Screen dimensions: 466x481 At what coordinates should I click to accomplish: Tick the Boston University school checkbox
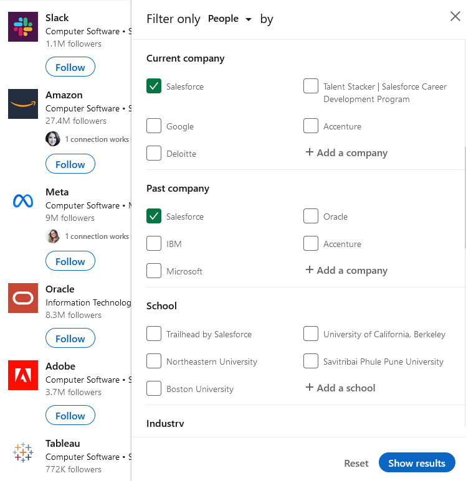[x=154, y=389]
